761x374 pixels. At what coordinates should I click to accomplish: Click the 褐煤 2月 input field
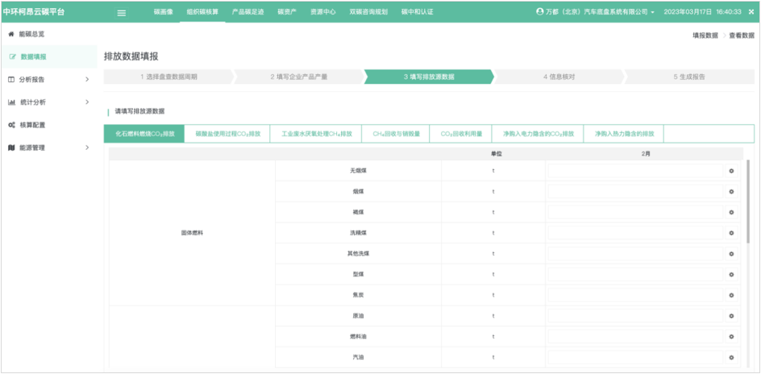point(635,213)
